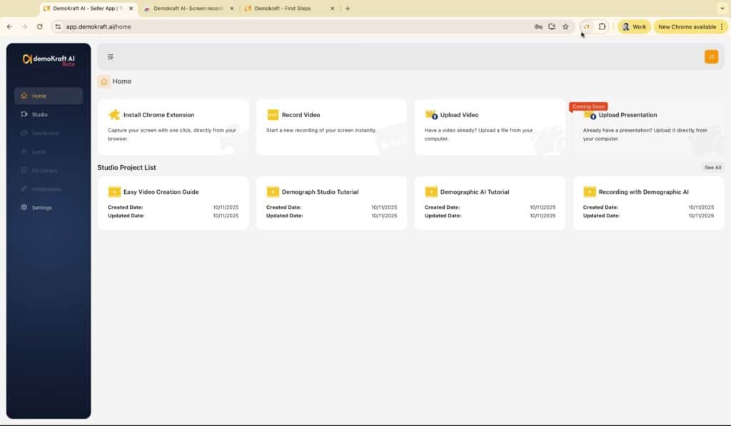Click the Upload Video folder icon
The height and width of the screenshot is (426, 731).
pyautogui.click(x=431, y=114)
